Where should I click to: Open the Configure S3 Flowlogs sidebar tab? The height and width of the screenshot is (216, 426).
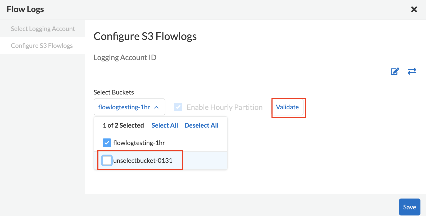point(42,46)
